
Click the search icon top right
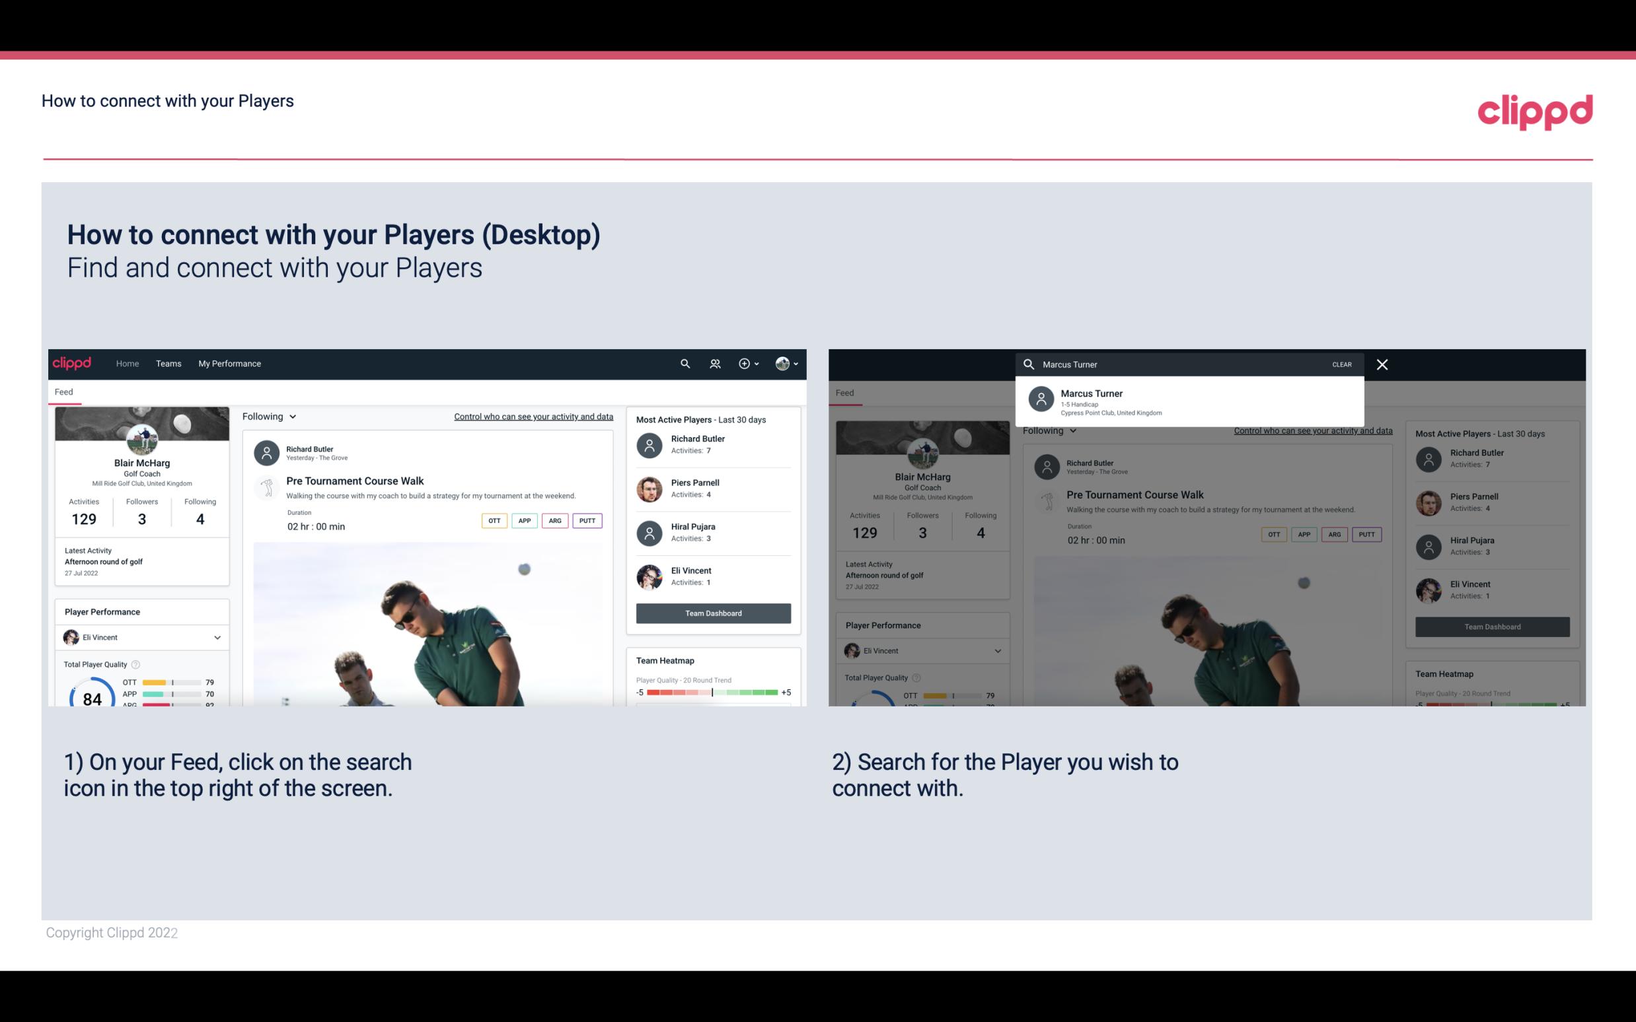[683, 364]
